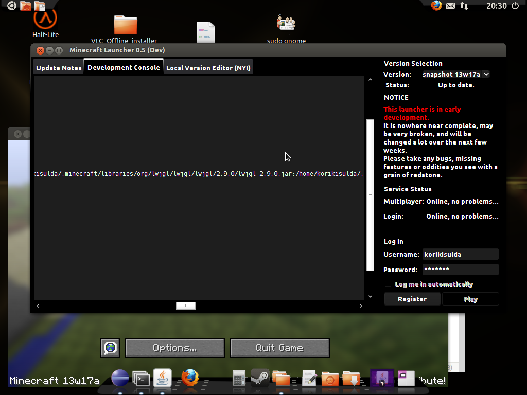The height and width of the screenshot is (395, 527).
Task: Switch to the Update Notes tab
Action: 59,68
